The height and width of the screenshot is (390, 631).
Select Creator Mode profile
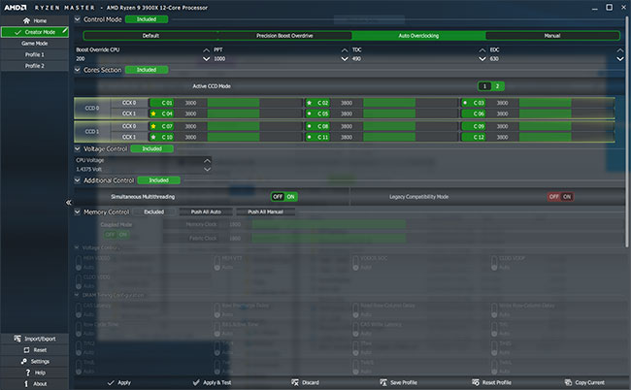(35, 32)
